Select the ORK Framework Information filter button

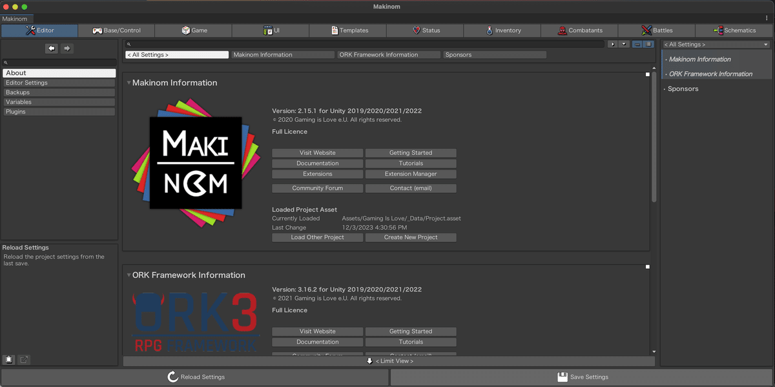coord(389,55)
